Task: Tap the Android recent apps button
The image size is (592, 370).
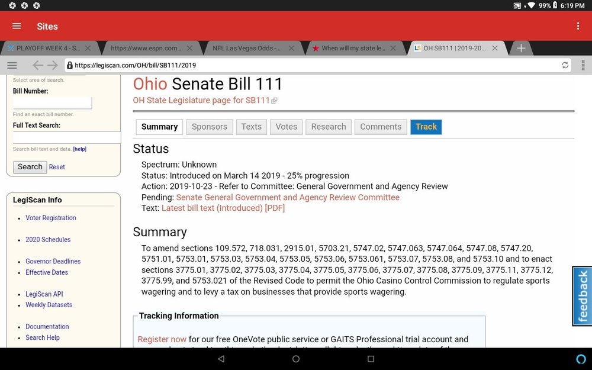Action: [x=371, y=359]
